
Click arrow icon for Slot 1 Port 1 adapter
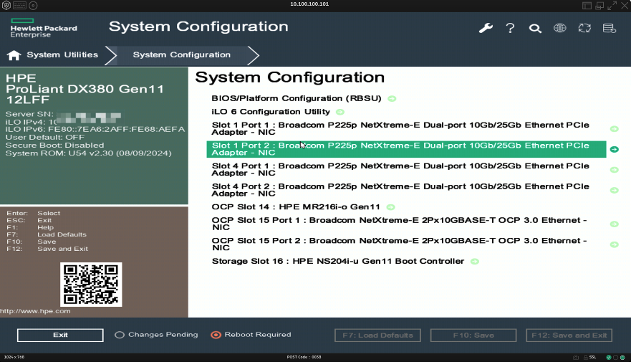click(614, 129)
